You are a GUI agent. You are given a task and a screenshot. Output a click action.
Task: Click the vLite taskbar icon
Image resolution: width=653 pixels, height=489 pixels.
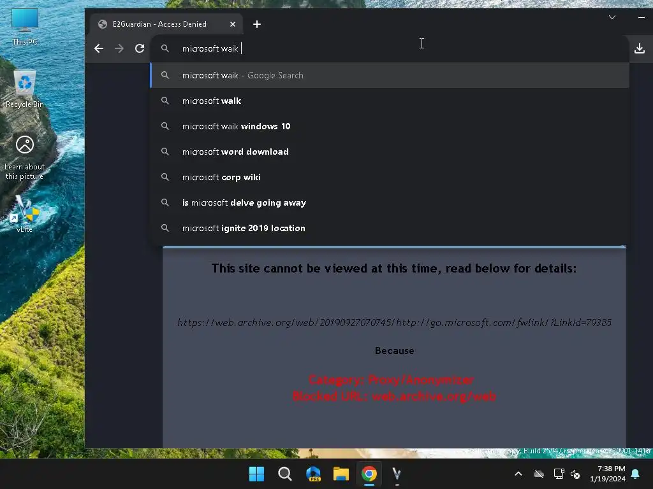(x=397, y=474)
